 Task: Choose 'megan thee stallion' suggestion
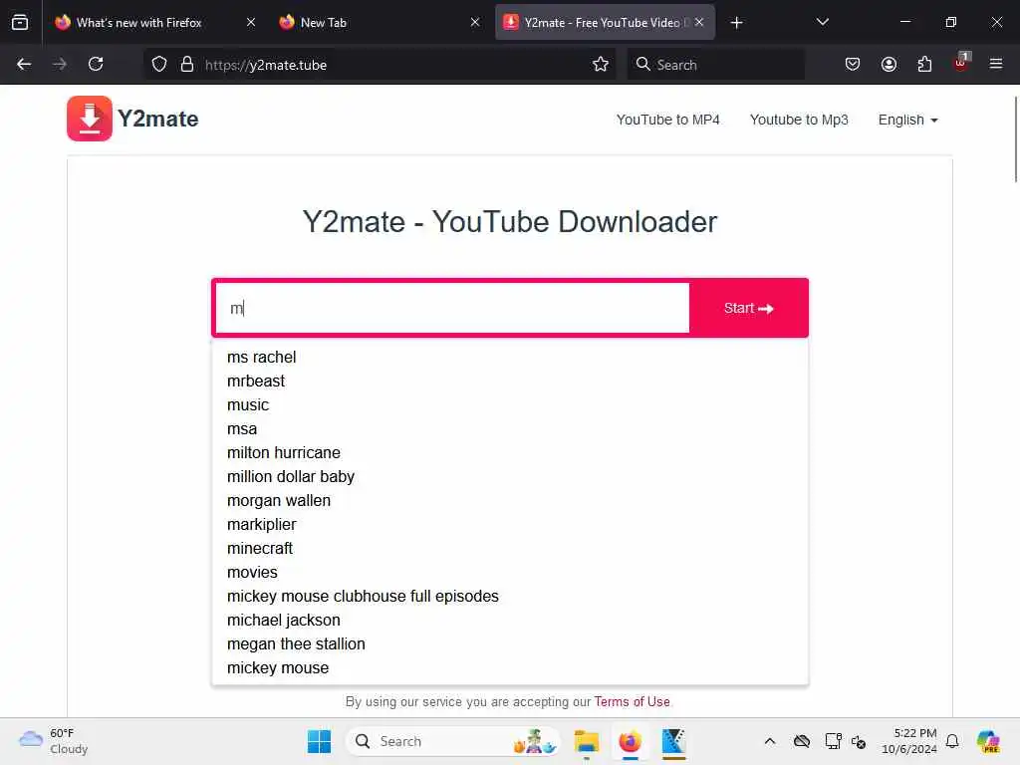509,644
